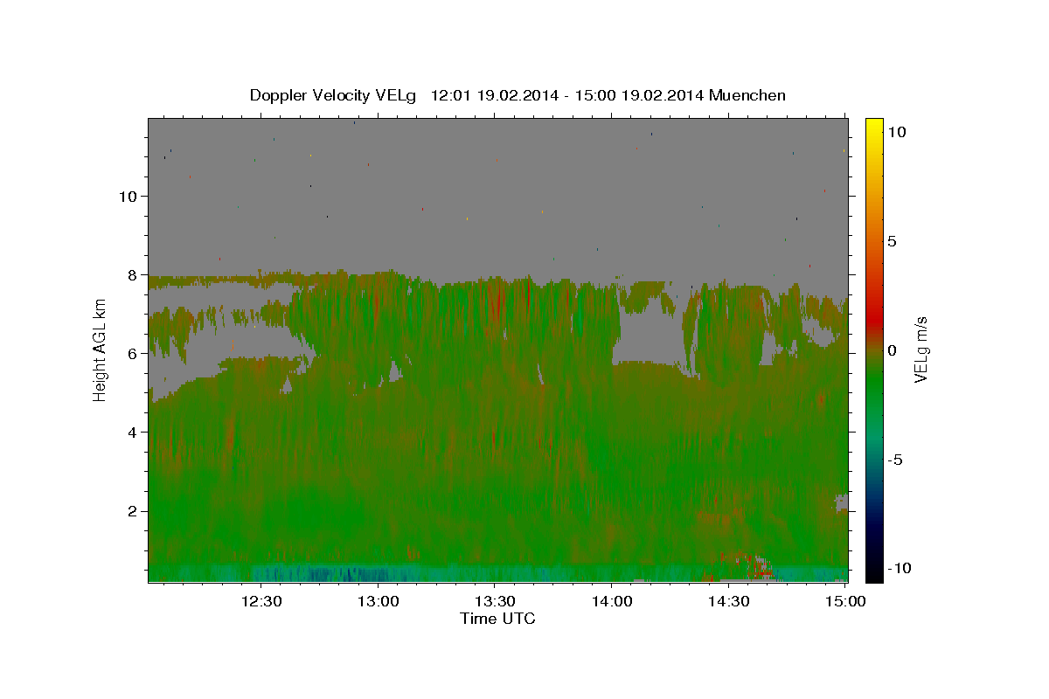Click the 2 km height tick label
The height and width of the screenshot is (699, 1049).
[131, 511]
